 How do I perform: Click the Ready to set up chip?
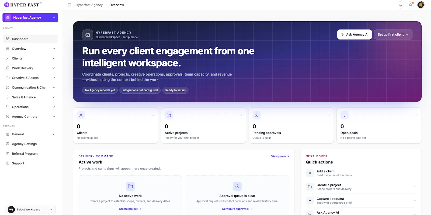coord(175,90)
